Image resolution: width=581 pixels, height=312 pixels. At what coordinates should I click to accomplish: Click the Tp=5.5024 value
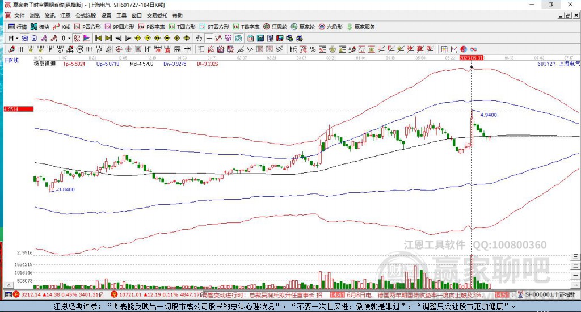[74, 64]
